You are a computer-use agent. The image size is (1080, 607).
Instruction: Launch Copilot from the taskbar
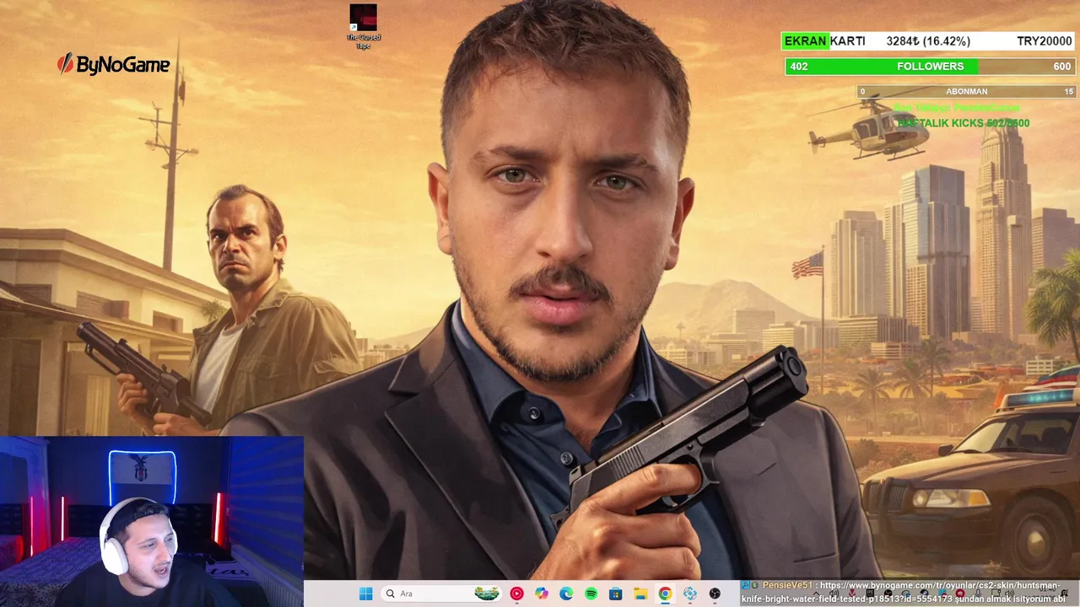tap(542, 594)
